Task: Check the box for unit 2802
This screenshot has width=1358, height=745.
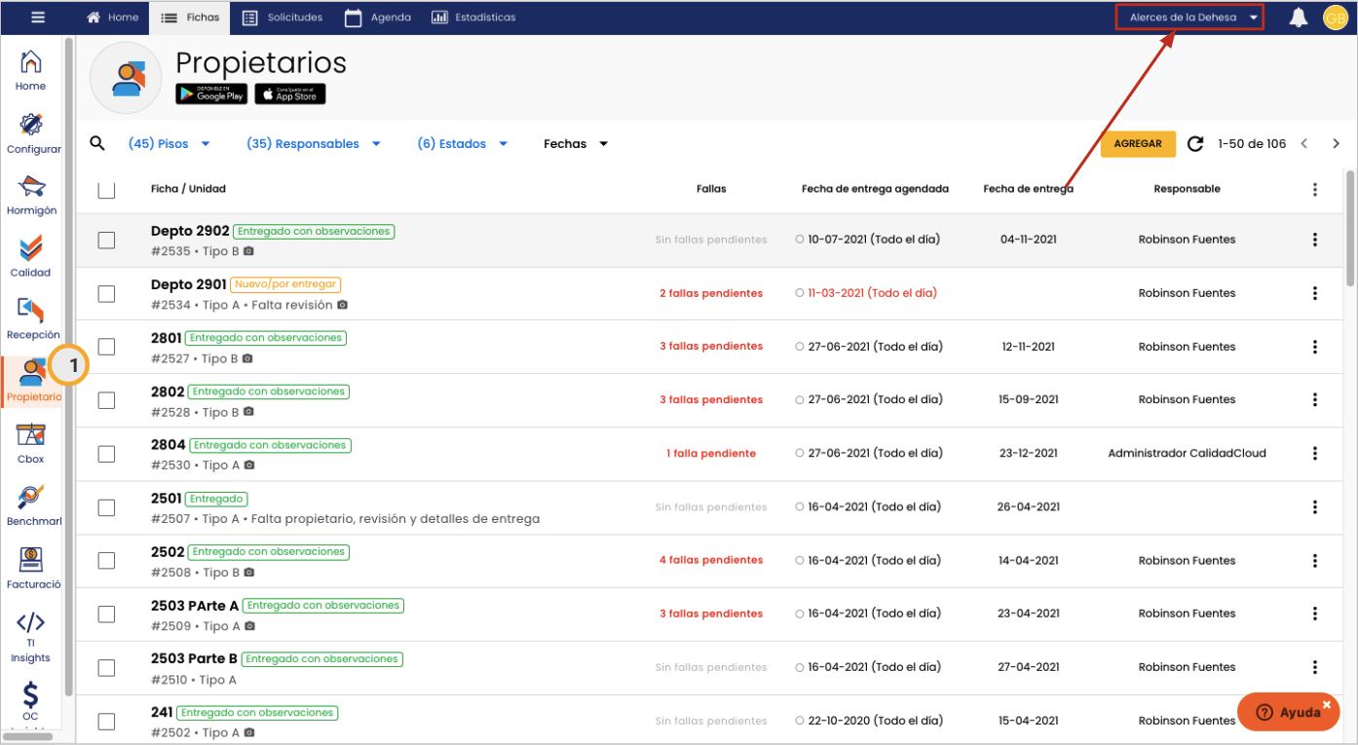Action: (106, 400)
